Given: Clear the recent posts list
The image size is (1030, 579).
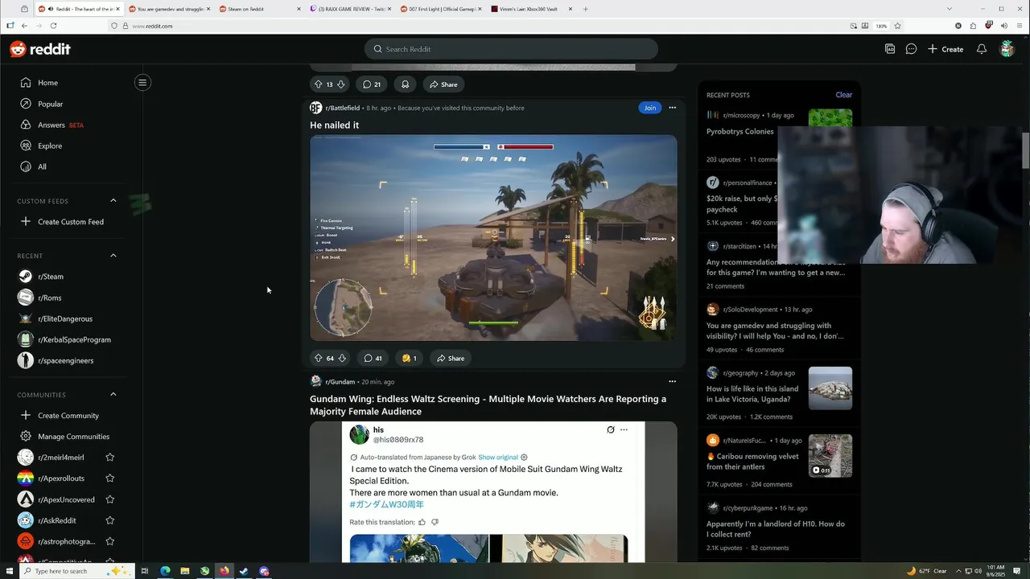Looking at the screenshot, I should [x=843, y=95].
